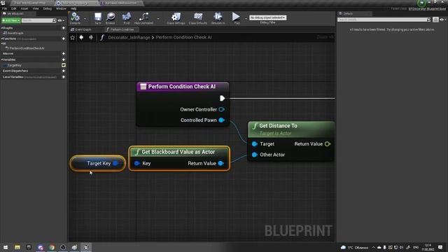Collapse the Variables section
This screenshot has width=448, height=252.
point(1,59)
